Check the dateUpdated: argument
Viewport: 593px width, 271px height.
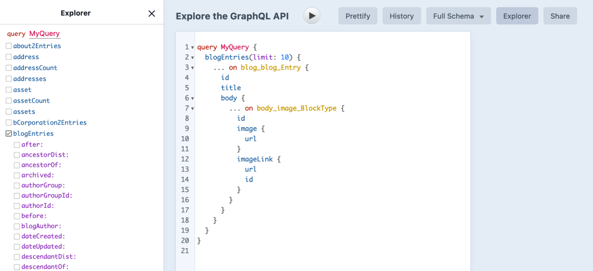click(x=17, y=247)
